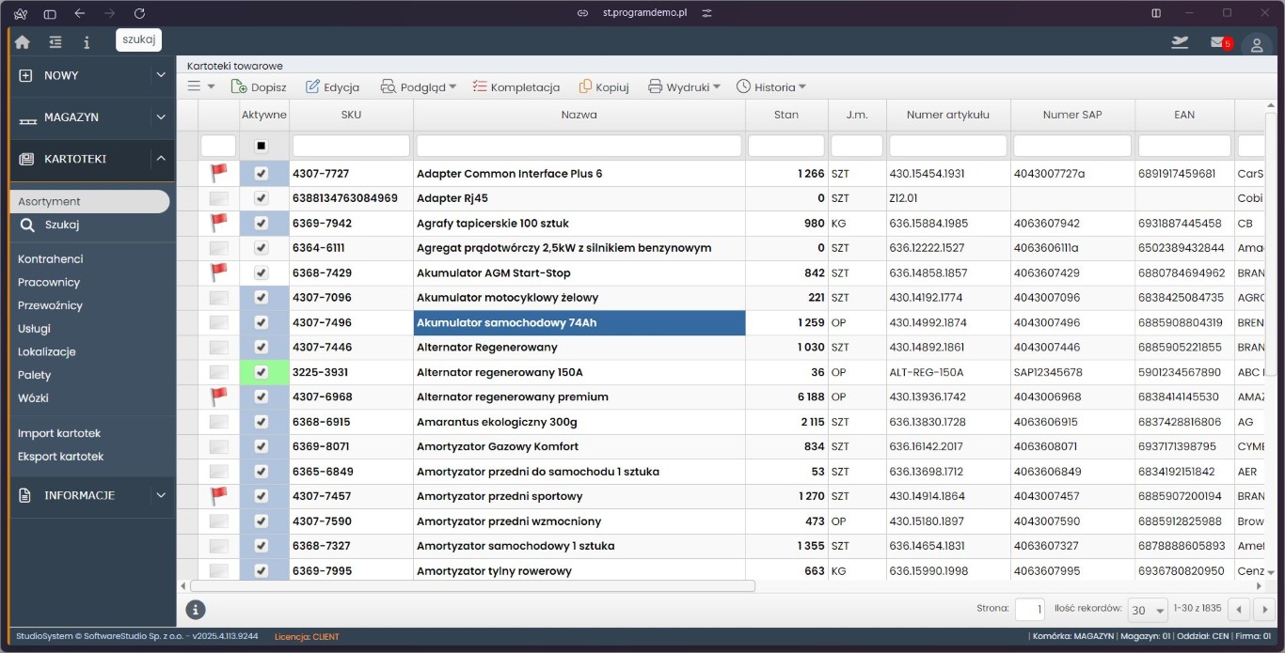Click the home icon in top bar
The image size is (1285, 653).
(23, 42)
